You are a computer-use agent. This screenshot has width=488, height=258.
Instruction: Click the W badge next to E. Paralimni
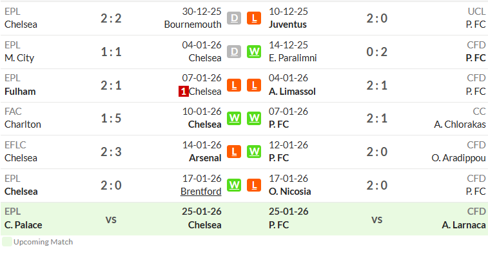coord(254,52)
